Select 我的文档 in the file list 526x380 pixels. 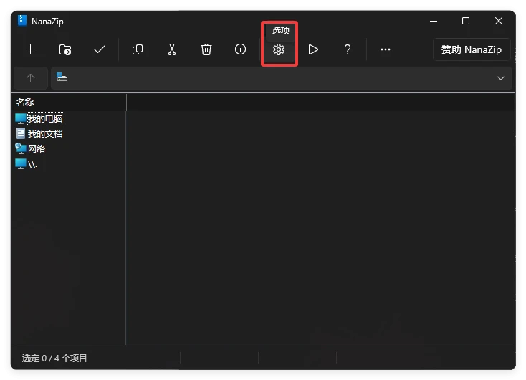click(x=44, y=133)
